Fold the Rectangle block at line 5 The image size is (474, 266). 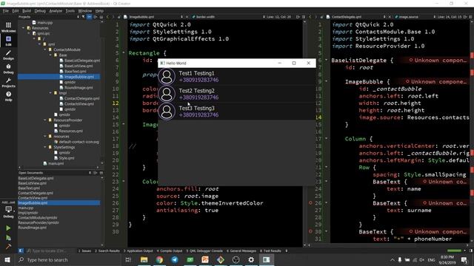124,52
